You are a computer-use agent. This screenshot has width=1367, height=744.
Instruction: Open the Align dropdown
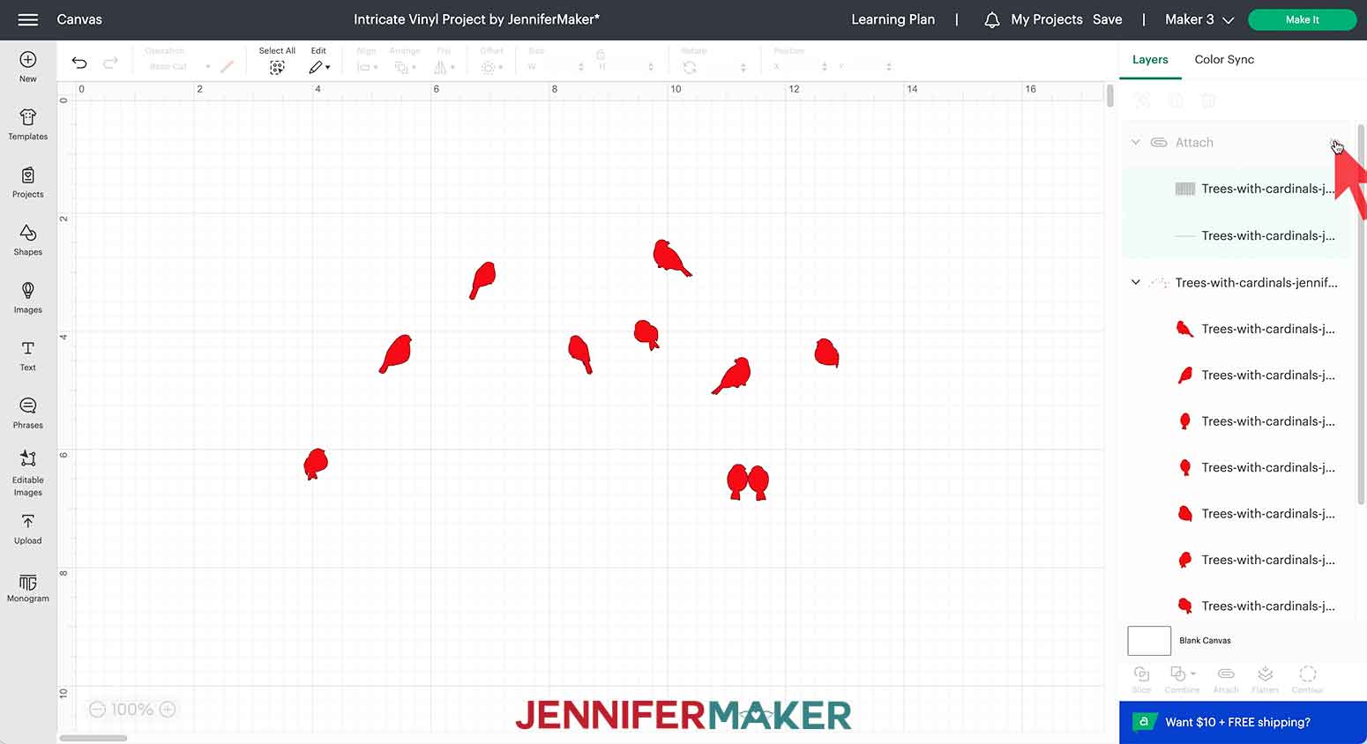pyautogui.click(x=367, y=67)
